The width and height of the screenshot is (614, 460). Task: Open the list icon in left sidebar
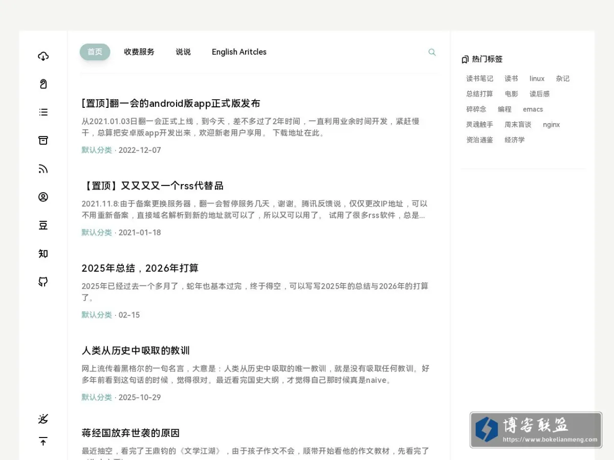43,112
